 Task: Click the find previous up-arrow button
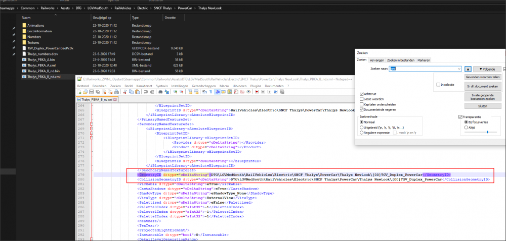tap(468, 68)
